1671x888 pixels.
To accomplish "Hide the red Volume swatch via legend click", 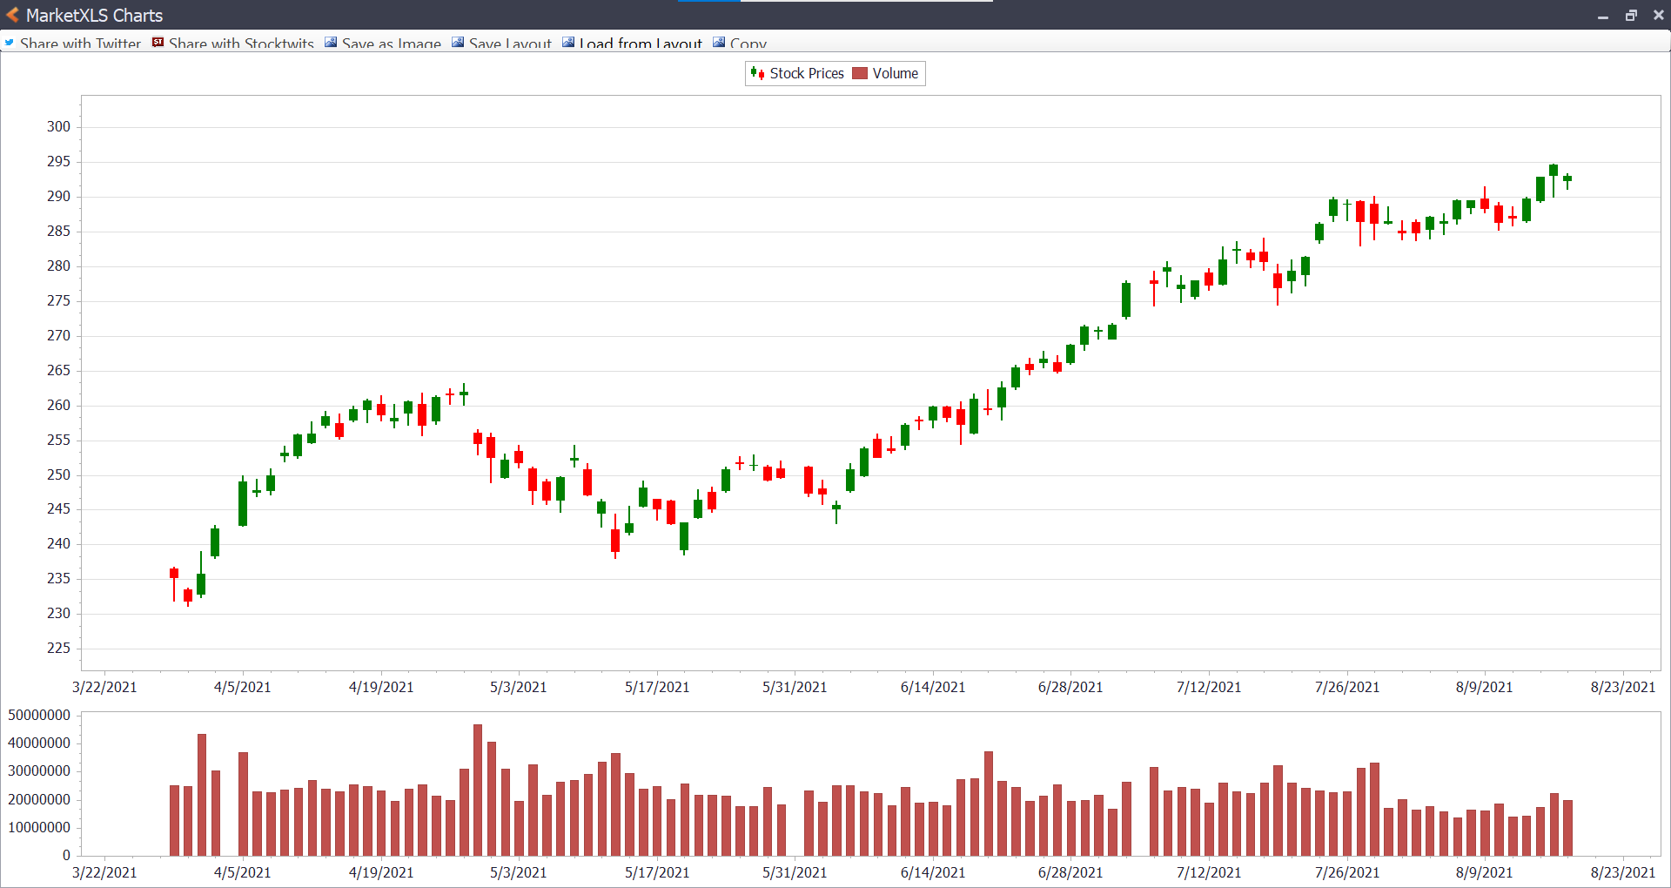I will (x=860, y=73).
